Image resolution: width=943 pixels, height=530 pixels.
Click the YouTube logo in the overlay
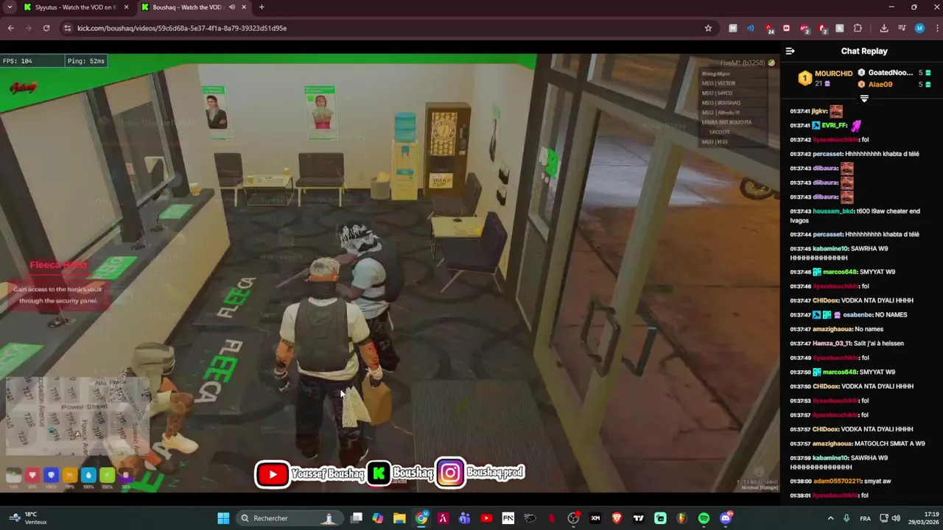pyautogui.click(x=273, y=474)
